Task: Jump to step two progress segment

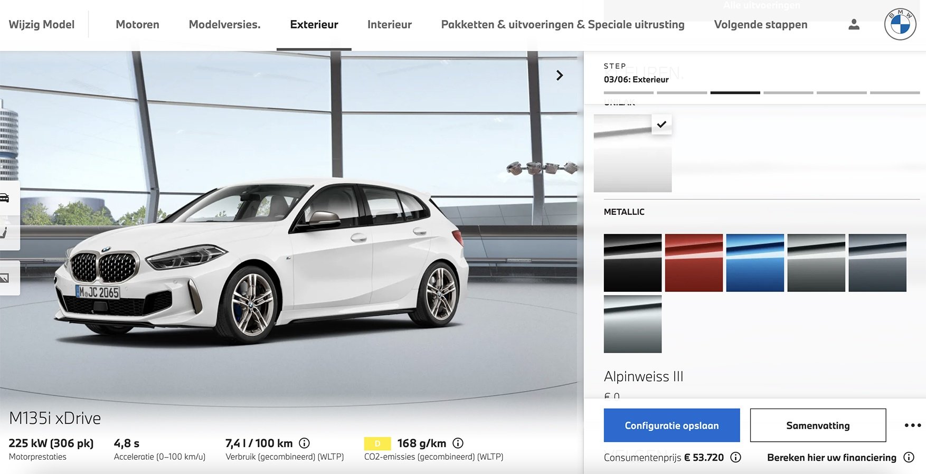Action: (682, 93)
